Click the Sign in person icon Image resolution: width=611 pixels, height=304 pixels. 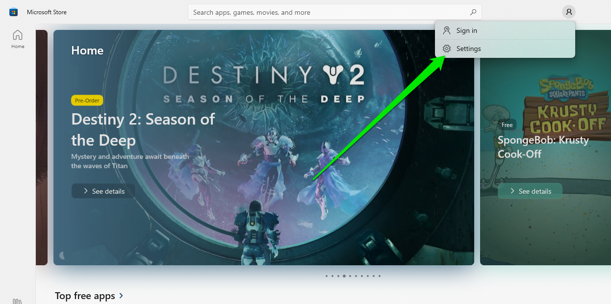(x=447, y=30)
